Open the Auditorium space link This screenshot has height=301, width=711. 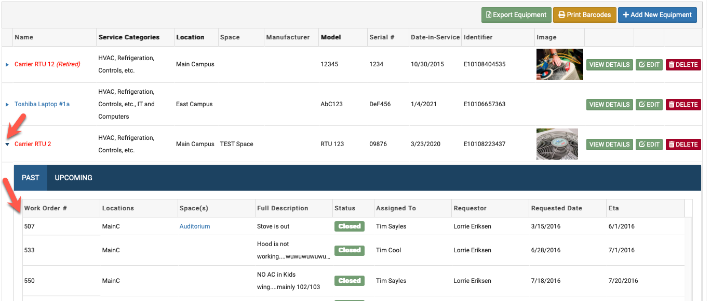(x=195, y=226)
